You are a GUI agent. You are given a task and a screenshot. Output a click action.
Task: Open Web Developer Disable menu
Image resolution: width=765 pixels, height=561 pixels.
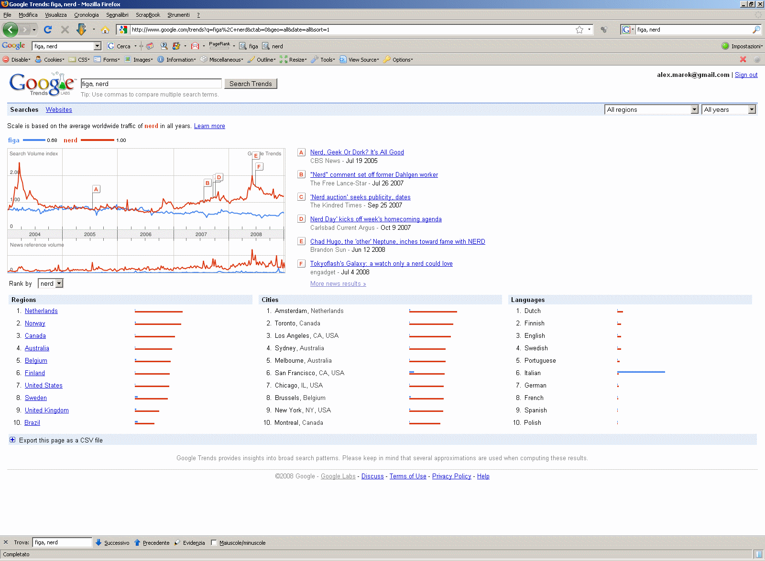[17, 60]
